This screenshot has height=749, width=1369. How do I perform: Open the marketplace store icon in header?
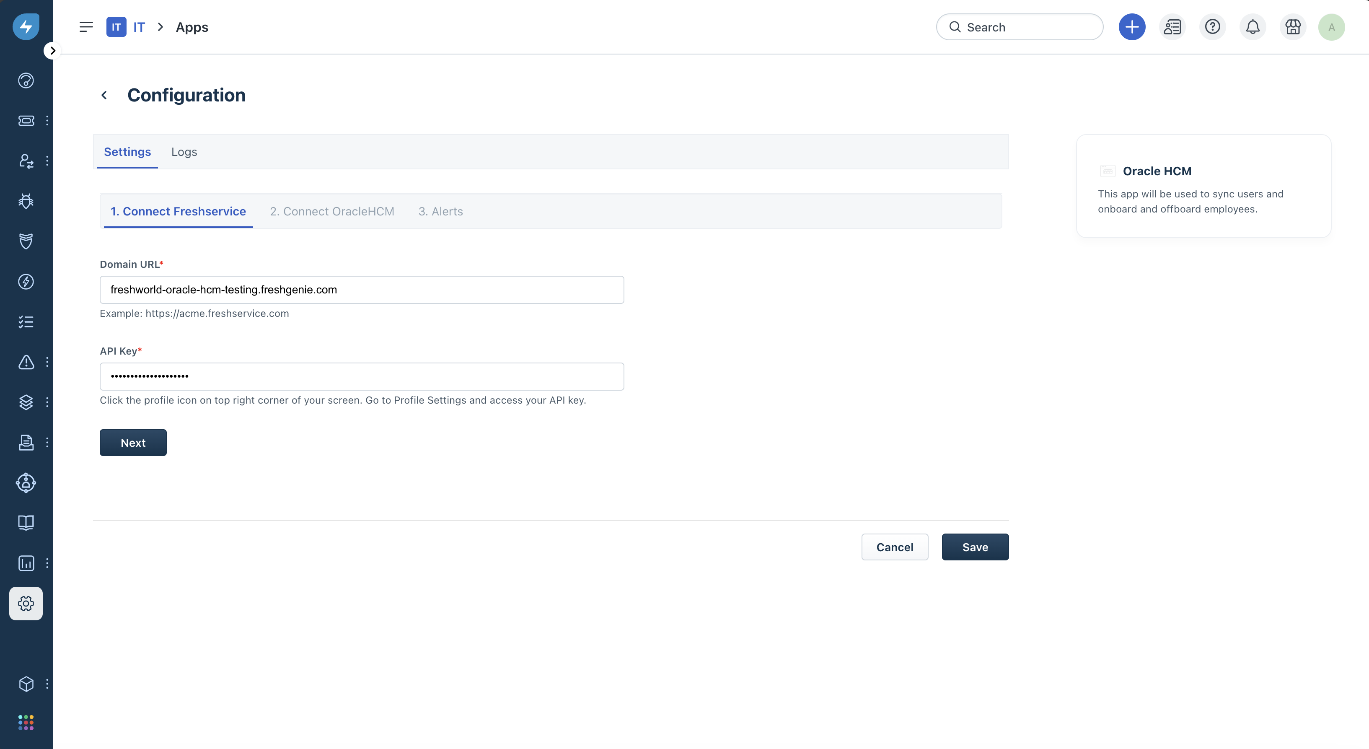pyautogui.click(x=1292, y=27)
